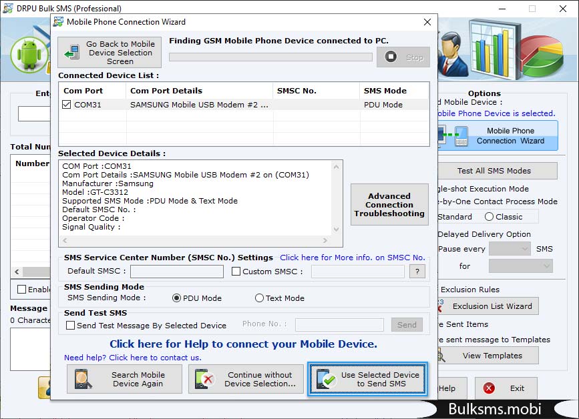Click the Send test SMS button
This screenshot has width=579, height=419.
[407, 325]
